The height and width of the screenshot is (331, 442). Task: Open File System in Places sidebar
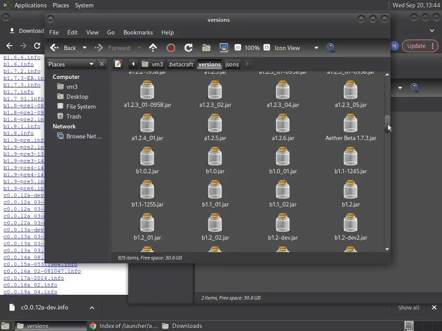pyautogui.click(x=76, y=106)
